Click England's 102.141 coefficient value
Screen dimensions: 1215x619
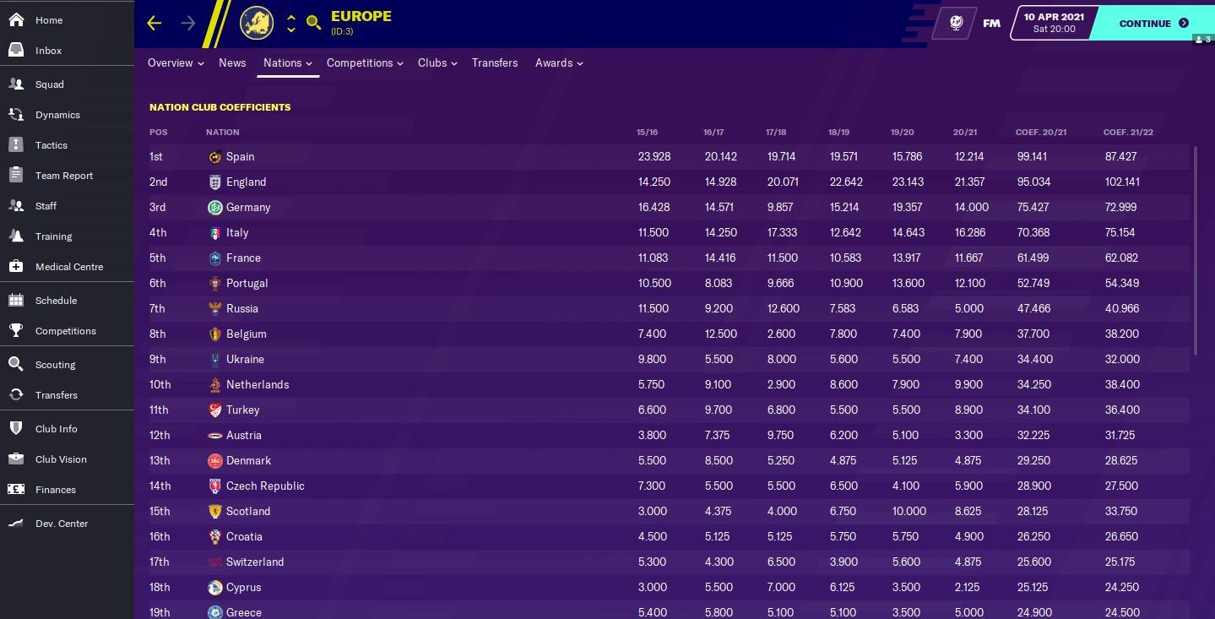1122,182
